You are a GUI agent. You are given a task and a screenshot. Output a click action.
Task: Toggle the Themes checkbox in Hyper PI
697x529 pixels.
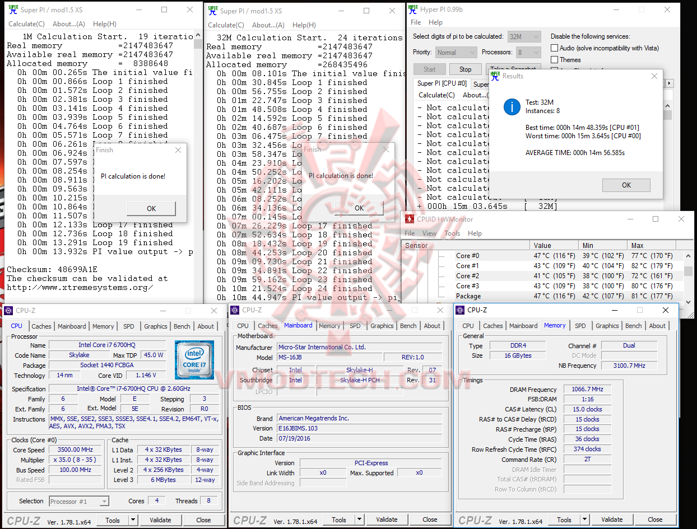point(555,59)
